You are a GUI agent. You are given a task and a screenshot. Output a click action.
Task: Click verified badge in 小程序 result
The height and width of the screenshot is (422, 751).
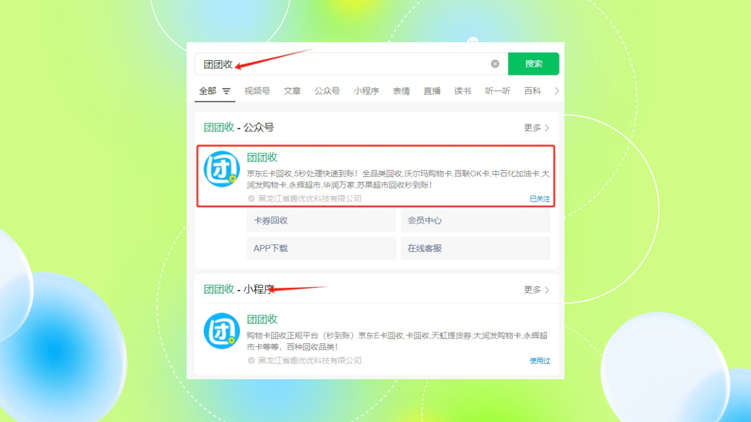[x=251, y=360]
